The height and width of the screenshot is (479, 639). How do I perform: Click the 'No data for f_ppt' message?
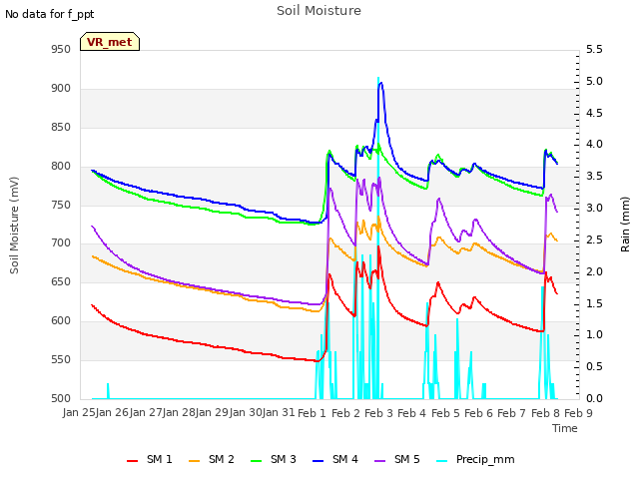[50, 14]
